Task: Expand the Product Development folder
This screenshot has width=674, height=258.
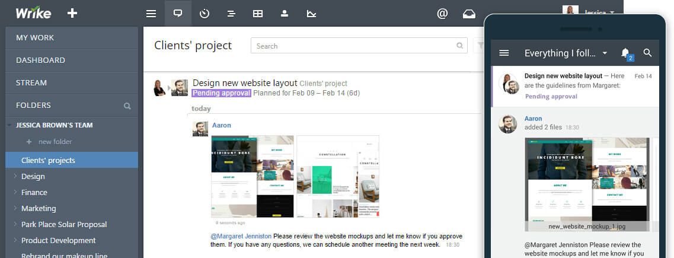Action: pyautogui.click(x=15, y=240)
